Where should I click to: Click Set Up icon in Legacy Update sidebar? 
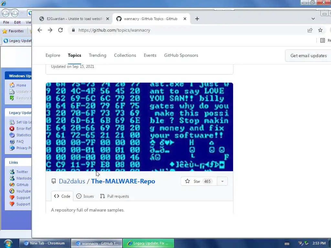click(12, 122)
